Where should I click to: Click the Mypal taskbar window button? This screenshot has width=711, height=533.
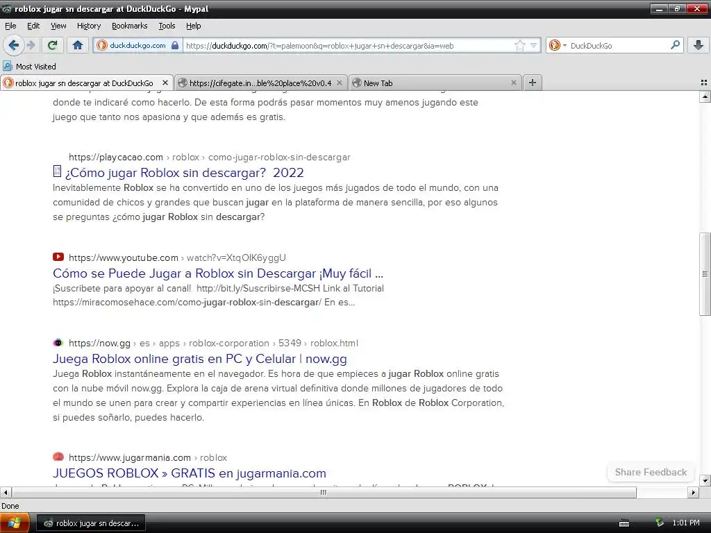point(91,523)
